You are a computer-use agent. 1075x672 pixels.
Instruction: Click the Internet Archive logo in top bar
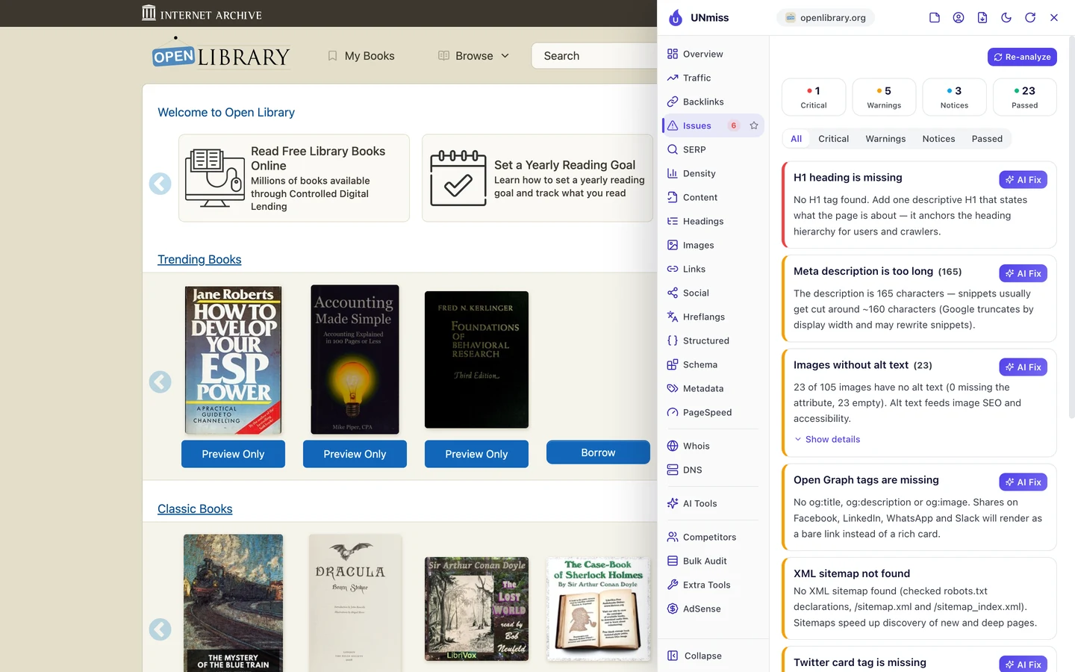[202, 13]
